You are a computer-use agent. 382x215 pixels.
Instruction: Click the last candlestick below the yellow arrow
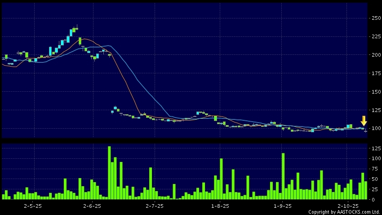click(366, 131)
